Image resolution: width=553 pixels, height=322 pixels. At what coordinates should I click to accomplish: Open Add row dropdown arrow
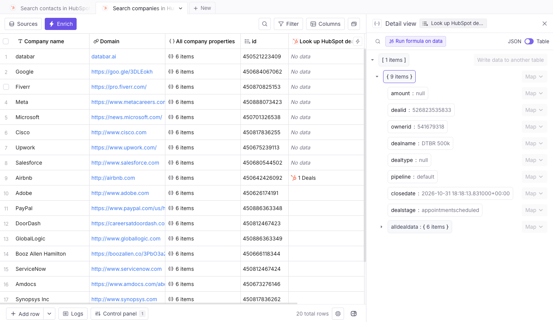(49, 314)
